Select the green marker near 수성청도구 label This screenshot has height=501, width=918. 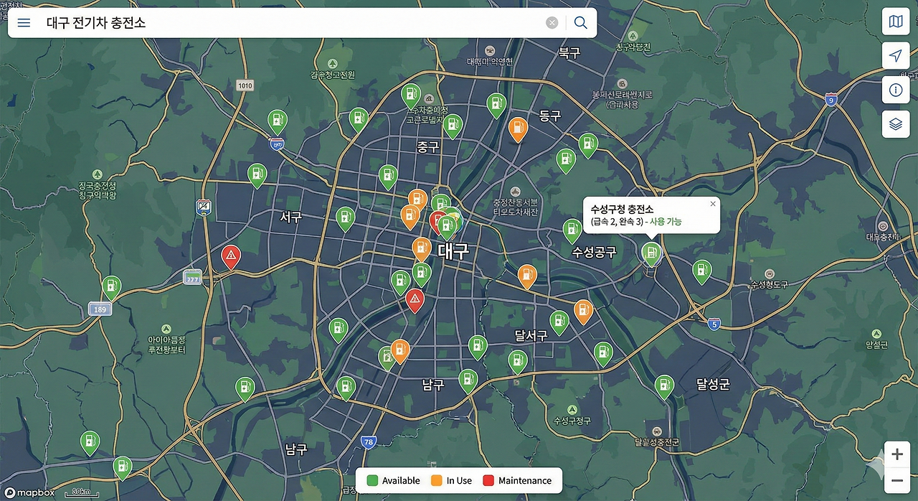pos(702,271)
